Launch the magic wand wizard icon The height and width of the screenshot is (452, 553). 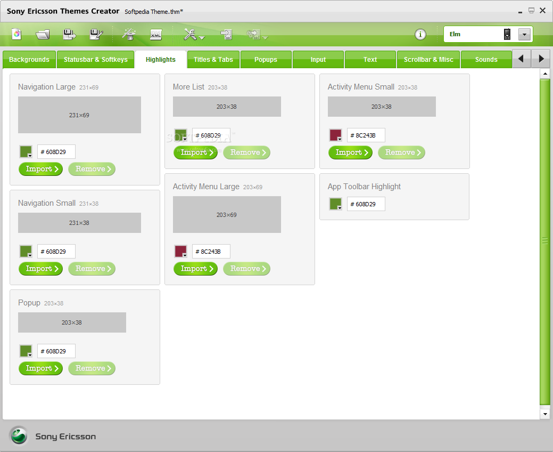pos(129,34)
